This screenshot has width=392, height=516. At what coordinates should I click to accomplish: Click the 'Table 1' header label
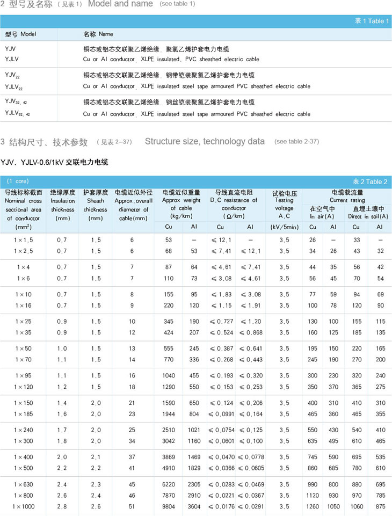tap(372, 21)
